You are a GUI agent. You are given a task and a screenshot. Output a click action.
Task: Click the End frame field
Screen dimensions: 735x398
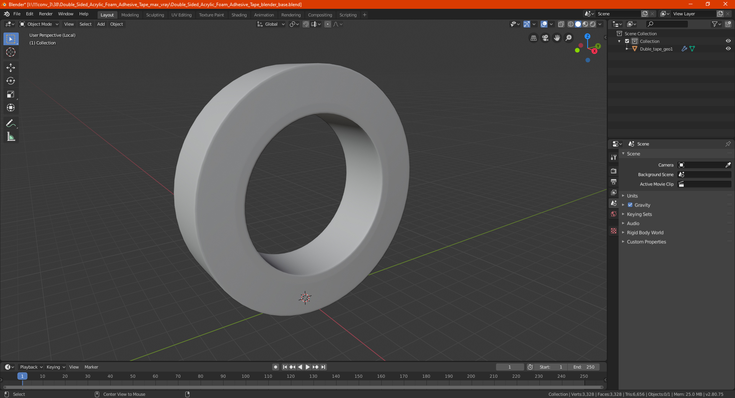pos(584,367)
